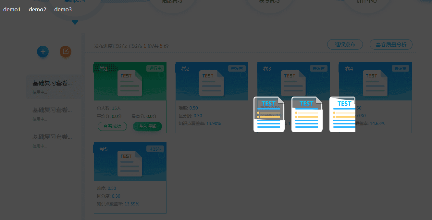
Task: Open the demo1 link
Action: [12, 9]
